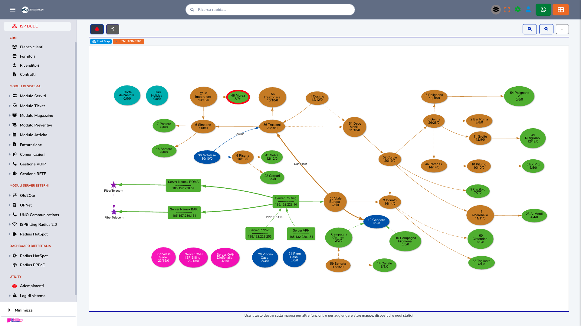Open Adempimenti under Utility
Screen dimensions: 581x326
(32, 286)
